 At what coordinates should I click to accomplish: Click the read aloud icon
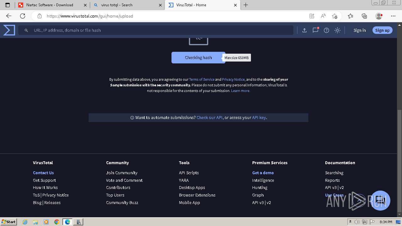pyautogui.click(x=323, y=16)
